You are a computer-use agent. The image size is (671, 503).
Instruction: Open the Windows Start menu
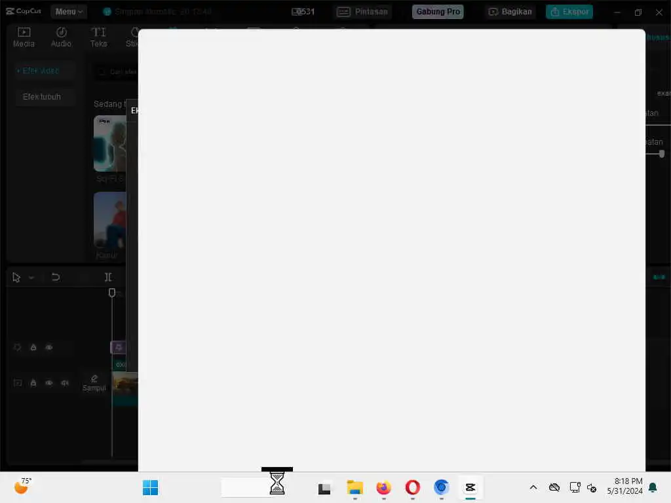[x=150, y=487]
